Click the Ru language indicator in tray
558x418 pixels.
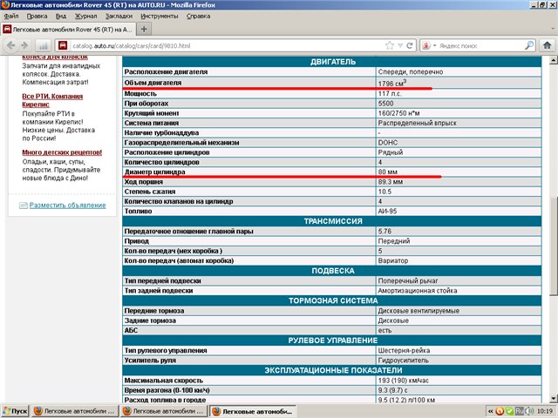tap(520, 411)
